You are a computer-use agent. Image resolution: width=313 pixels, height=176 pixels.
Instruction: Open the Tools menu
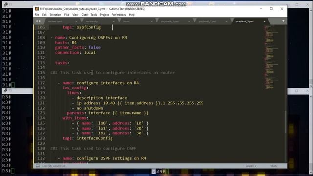[x=93, y=15]
